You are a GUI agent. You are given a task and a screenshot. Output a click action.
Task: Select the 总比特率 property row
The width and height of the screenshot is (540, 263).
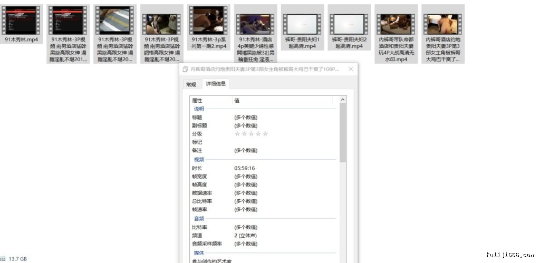(x=264, y=201)
